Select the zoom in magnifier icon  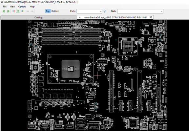click(x=22, y=11)
